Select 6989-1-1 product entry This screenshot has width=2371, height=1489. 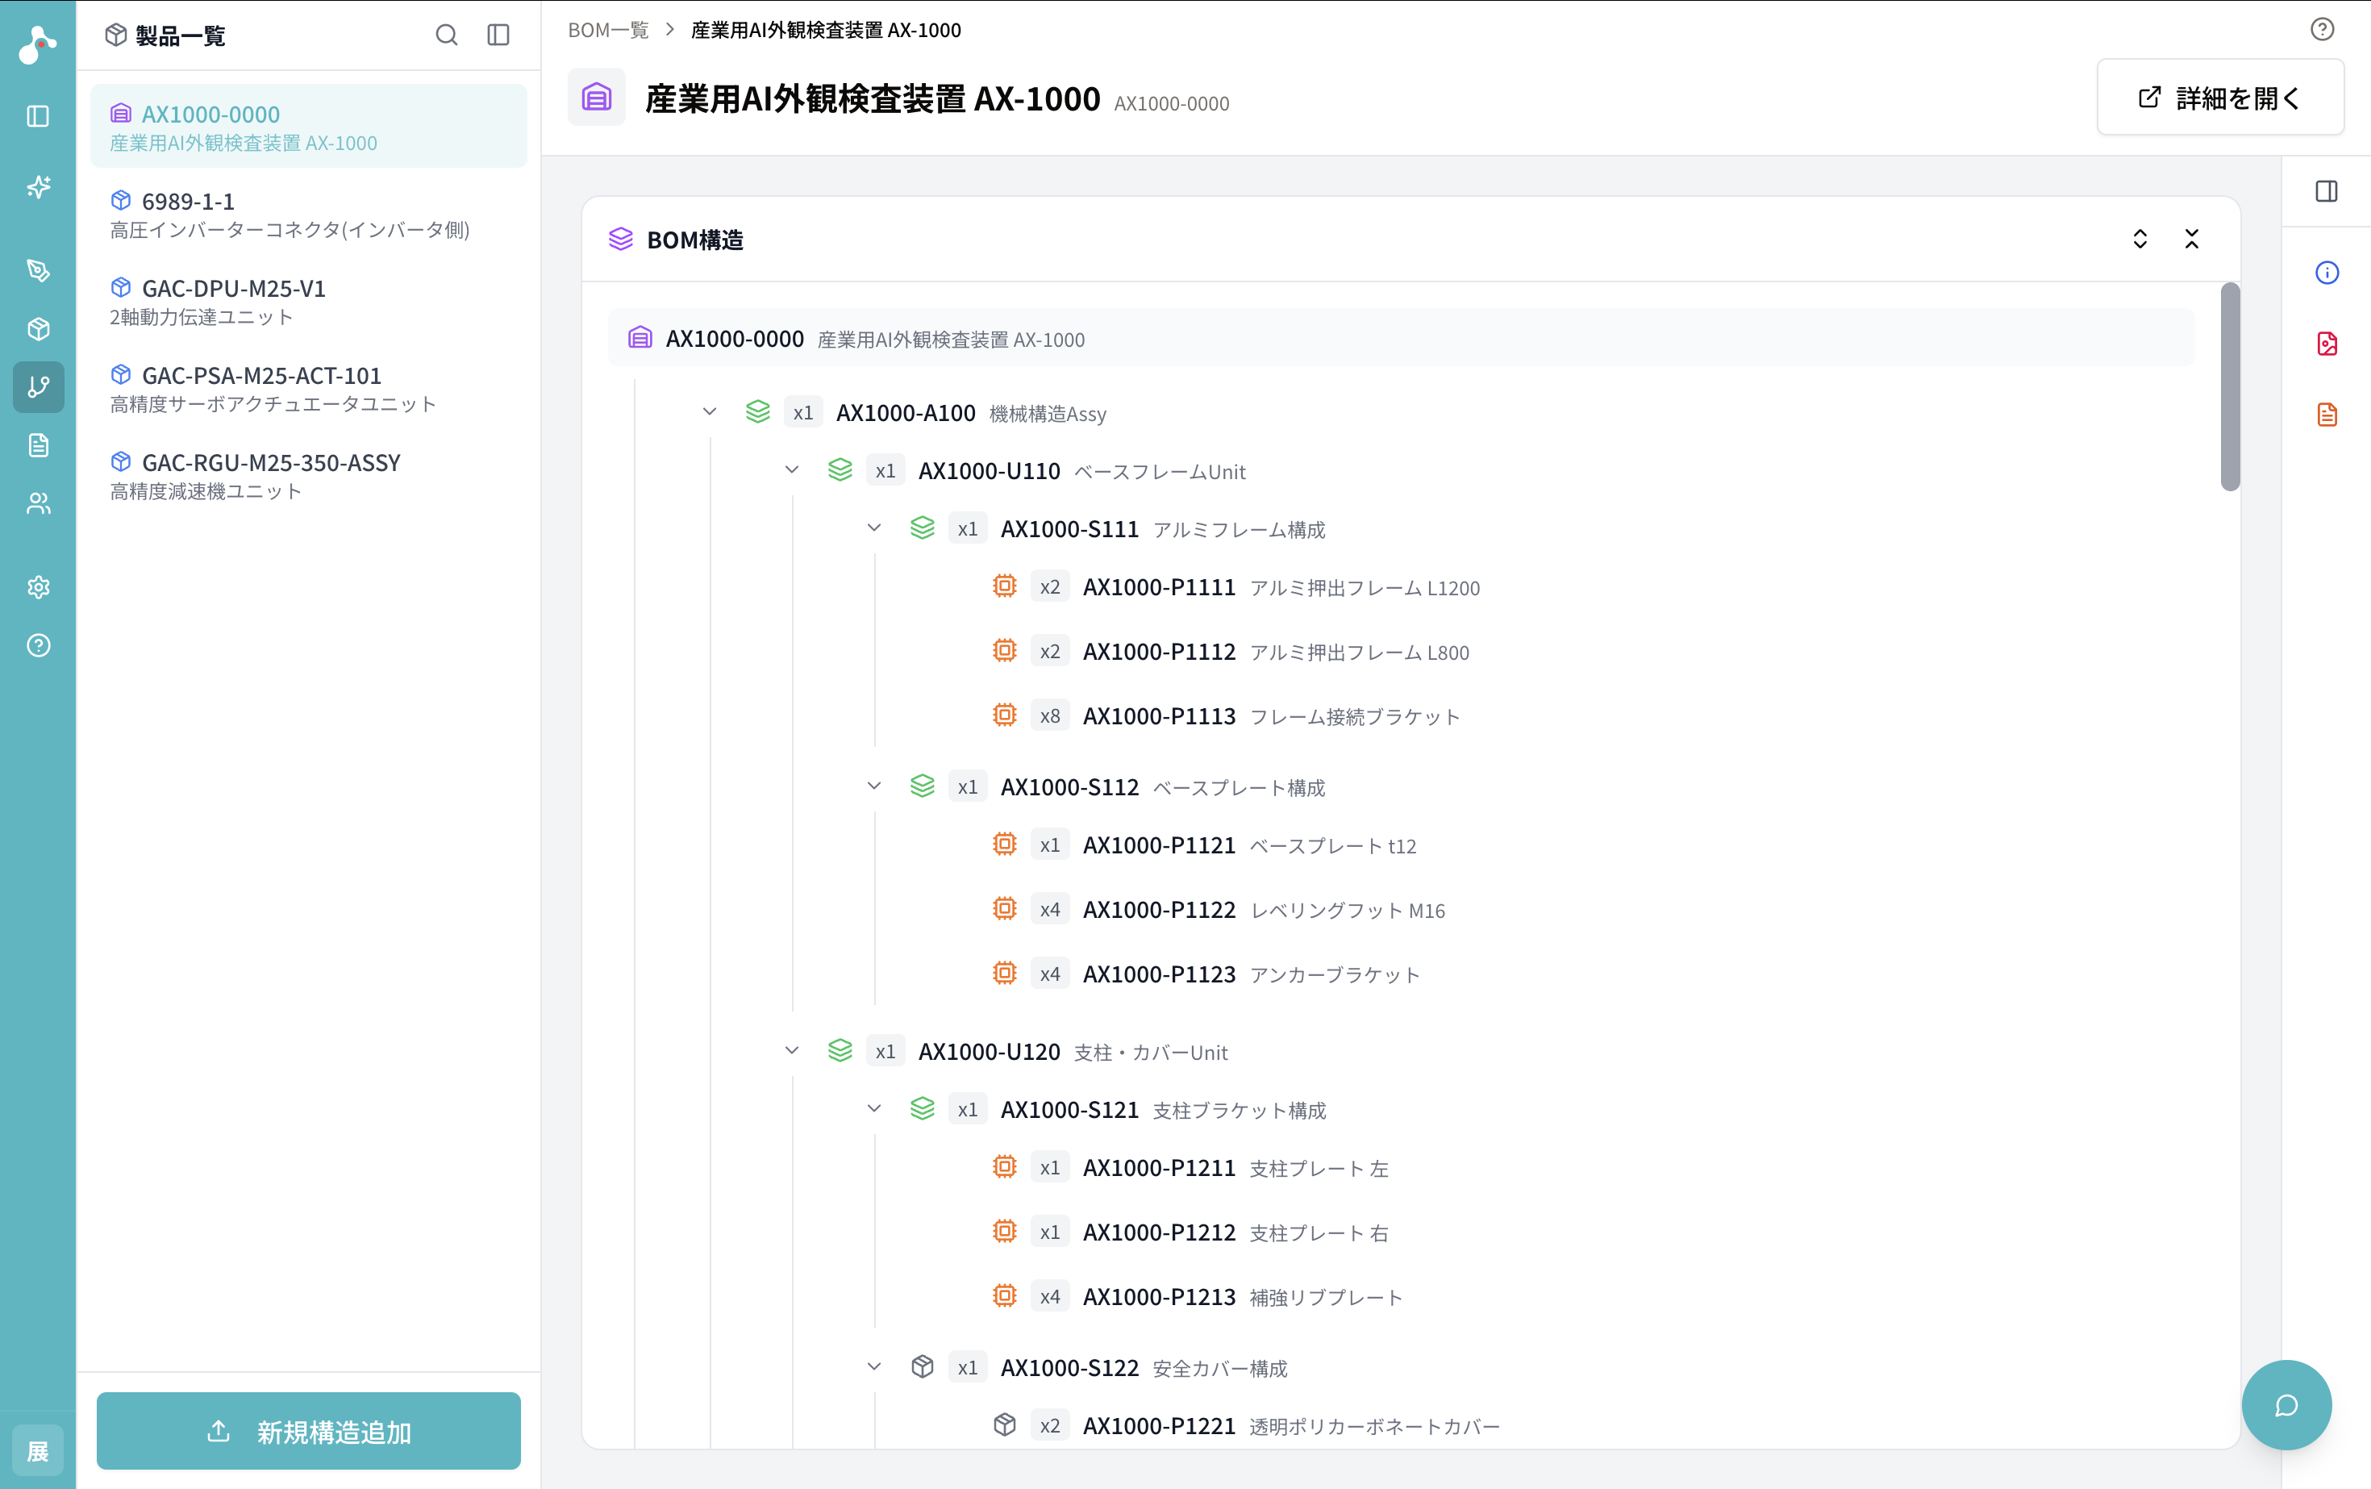(x=308, y=214)
